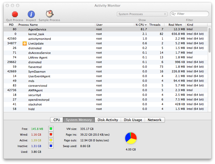Click the Active memory value 1.39 GB

coord(36,140)
